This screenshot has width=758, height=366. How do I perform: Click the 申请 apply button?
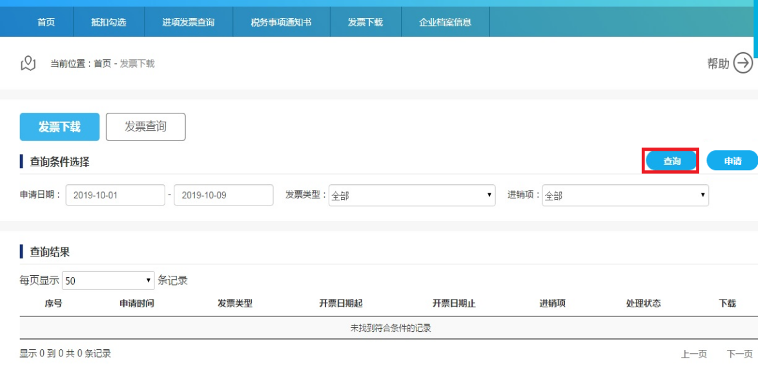click(732, 161)
